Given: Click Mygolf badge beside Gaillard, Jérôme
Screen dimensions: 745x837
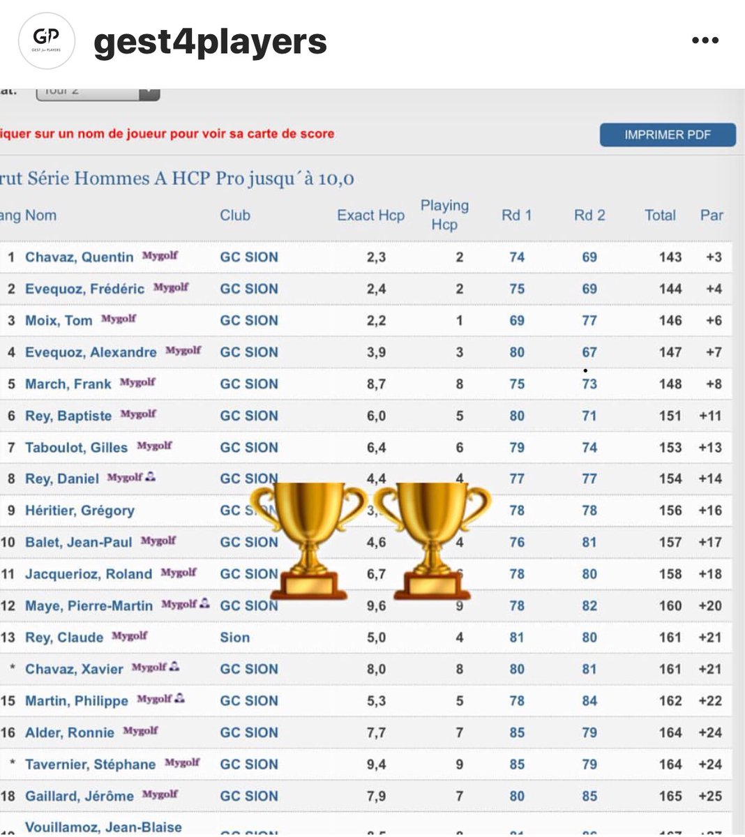Looking at the screenshot, I should [160, 794].
